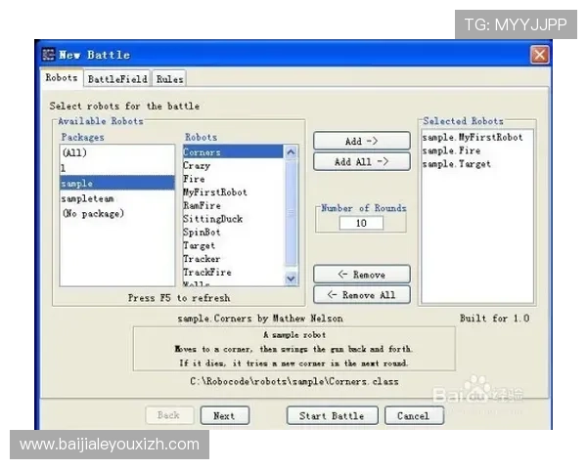Image resolution: width=587 pixels, height=469 pixels.
Task: Select MyFirstRobot in the Robots list
Action: tap(233, 192)
